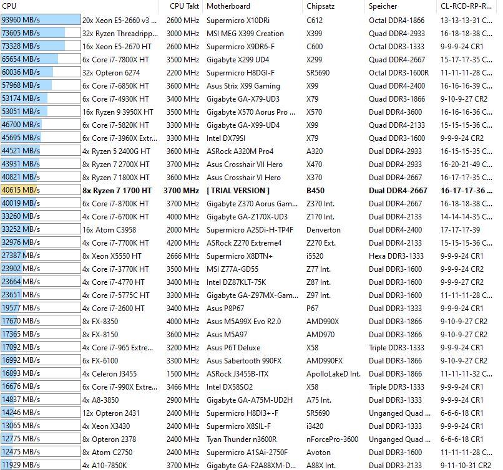
Task: Select the 4000 MHz clock for FX-8350
Action: pyautogui.click(x=183, y=322)
